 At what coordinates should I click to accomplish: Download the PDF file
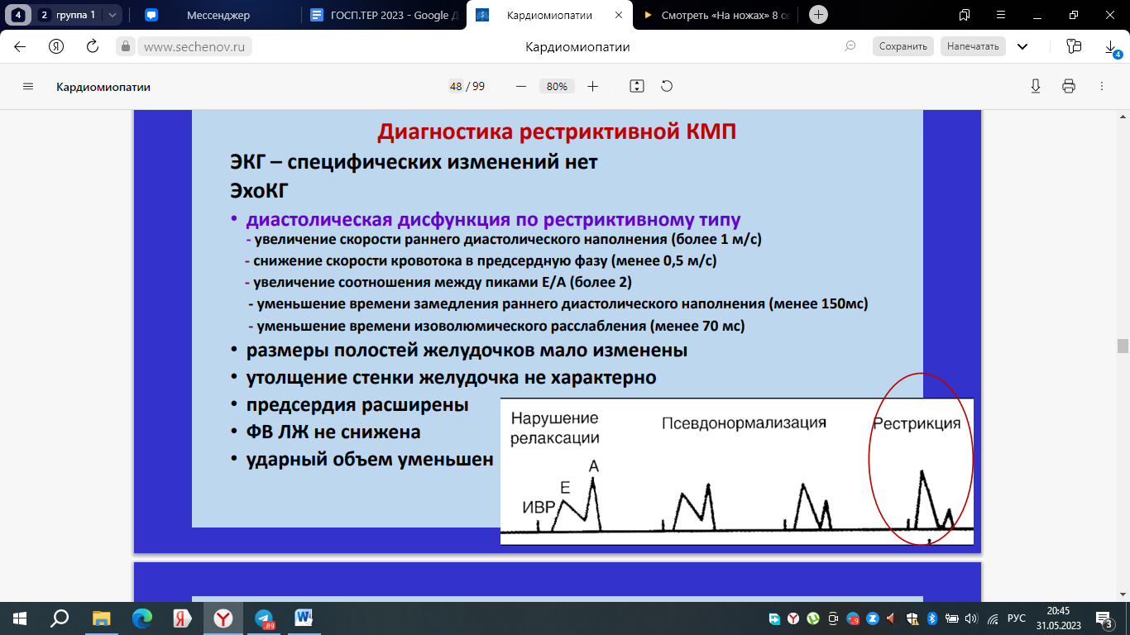(x=1035, y=86)
